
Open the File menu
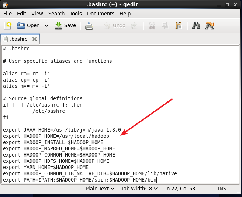7,14
